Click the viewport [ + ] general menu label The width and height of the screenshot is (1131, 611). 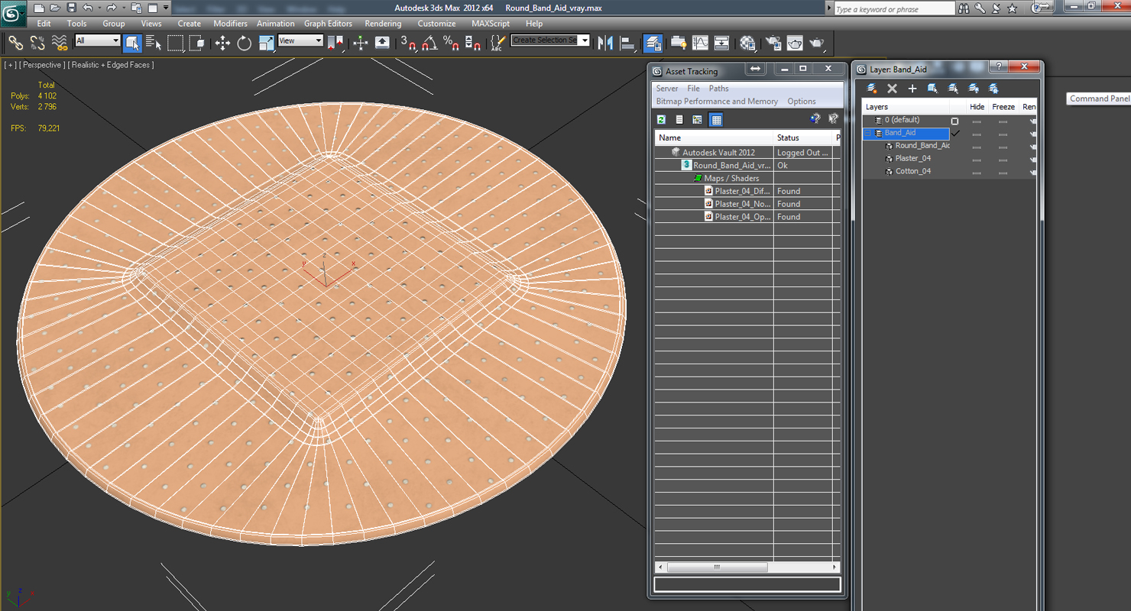coord(10,65)
